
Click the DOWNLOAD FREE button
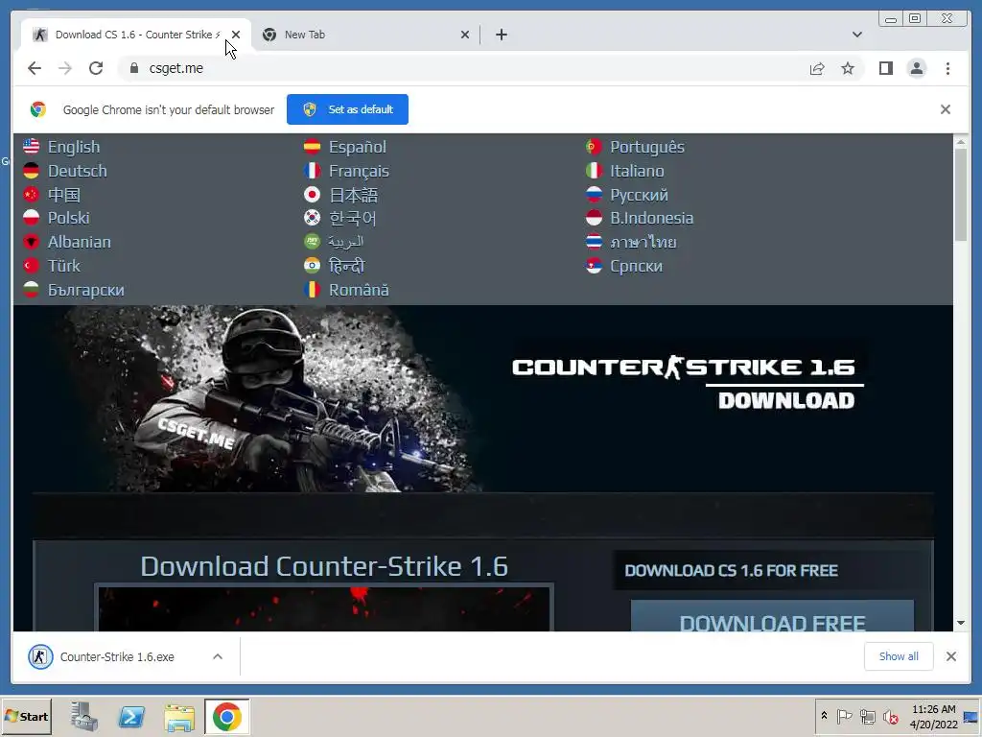pos(772,617)
